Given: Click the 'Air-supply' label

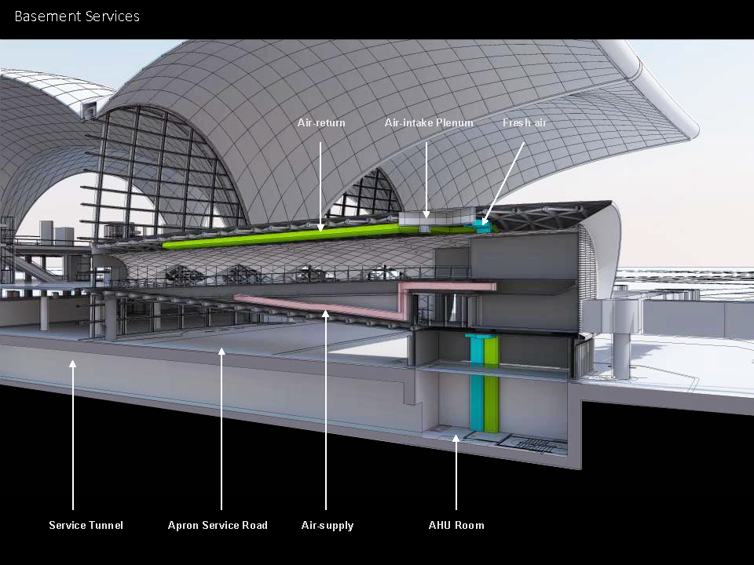Looking at the screenshot, I should (x=328, y=526).
